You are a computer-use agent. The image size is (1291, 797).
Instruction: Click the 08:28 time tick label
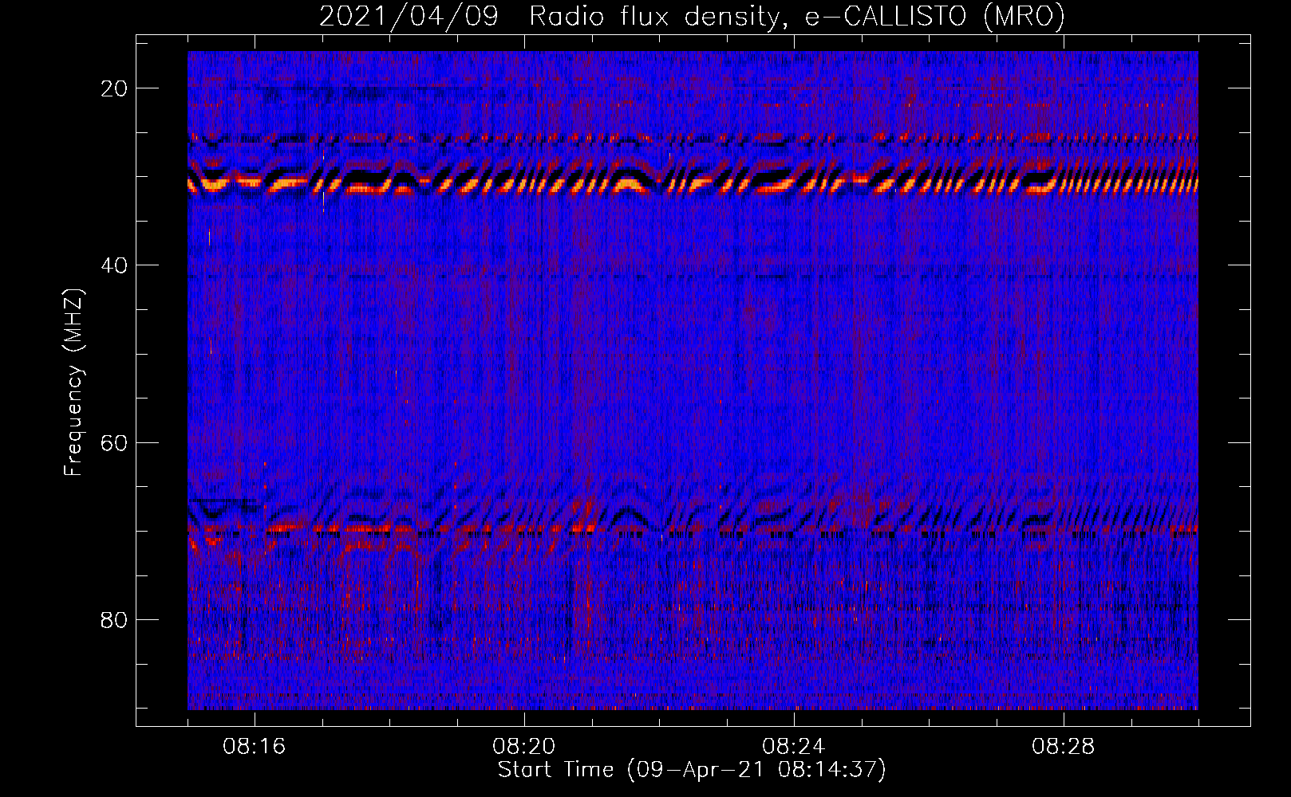click(x=1064, y=747)
